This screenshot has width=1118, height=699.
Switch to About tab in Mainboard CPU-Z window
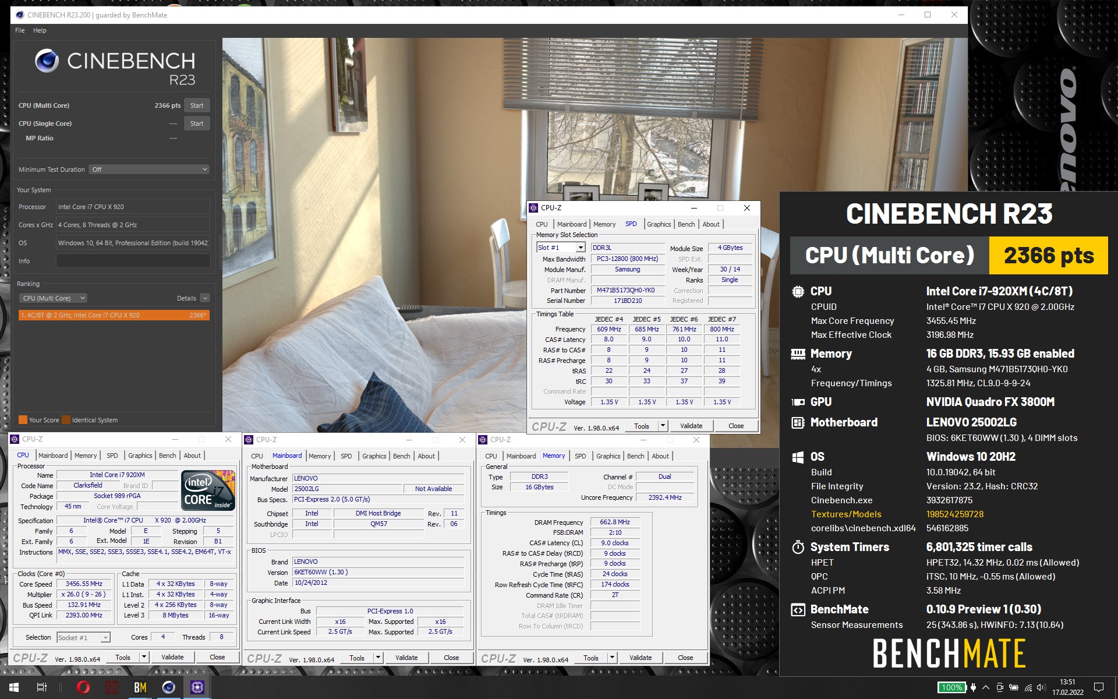(x=426, y=456)
